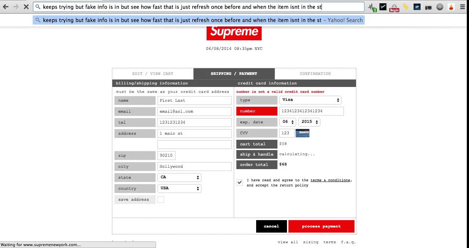
Task: Click the date text 06/08/2014 08:35pm NYC
Action: (x=234, y=49)
